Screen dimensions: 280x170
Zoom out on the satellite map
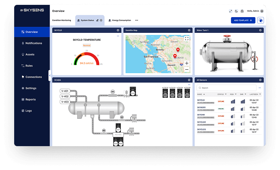187,69
